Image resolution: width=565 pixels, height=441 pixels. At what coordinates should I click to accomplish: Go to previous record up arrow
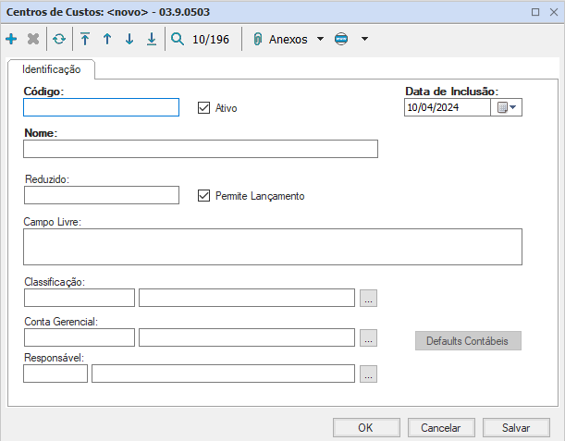point(107,40)
